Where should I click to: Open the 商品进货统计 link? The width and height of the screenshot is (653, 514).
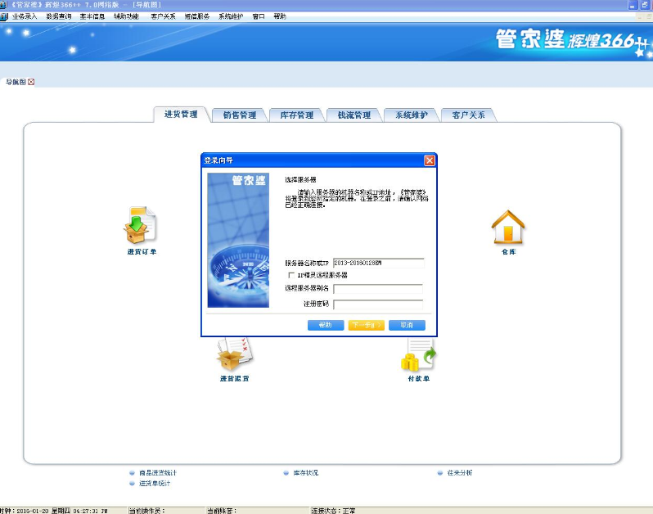[x=158, y=473]
